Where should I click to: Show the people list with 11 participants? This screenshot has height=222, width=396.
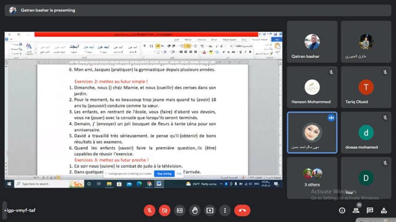click(356, 210)
